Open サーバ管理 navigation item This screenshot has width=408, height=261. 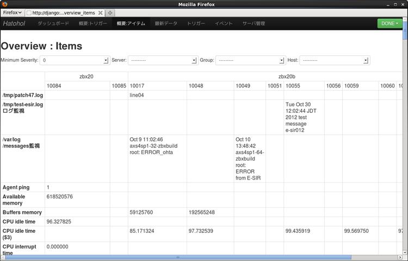click(254, 24)
